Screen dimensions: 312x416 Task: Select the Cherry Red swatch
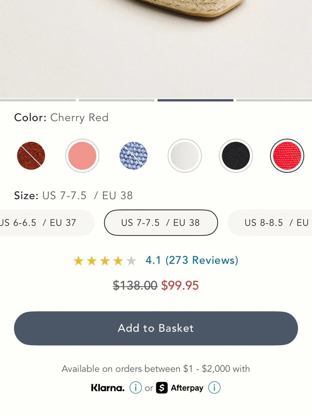coord(287,156)
